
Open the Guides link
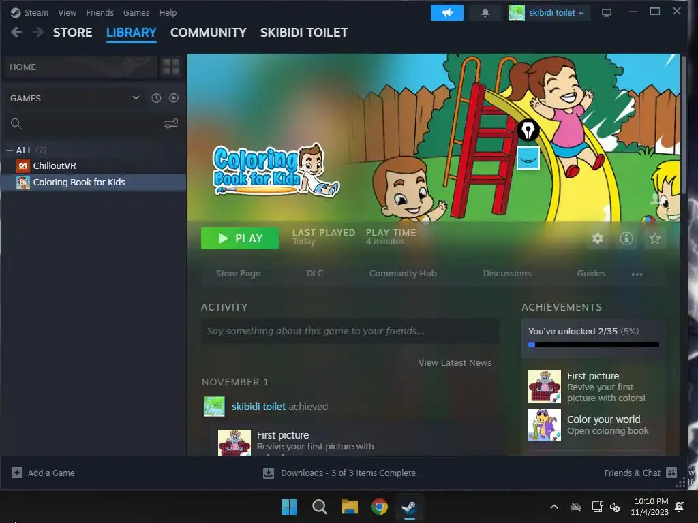pos(591,274)
